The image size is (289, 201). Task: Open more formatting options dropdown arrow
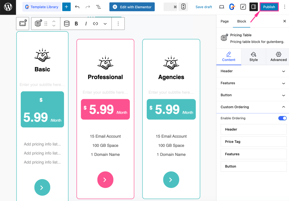[105, 24]
